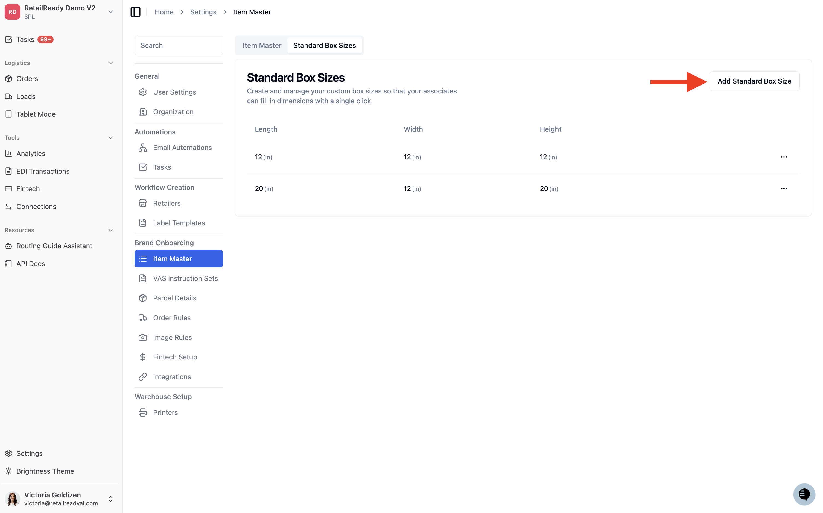823x513 pixels.
Task: Click the 20 (in) length cell
Action: (264, 189)
